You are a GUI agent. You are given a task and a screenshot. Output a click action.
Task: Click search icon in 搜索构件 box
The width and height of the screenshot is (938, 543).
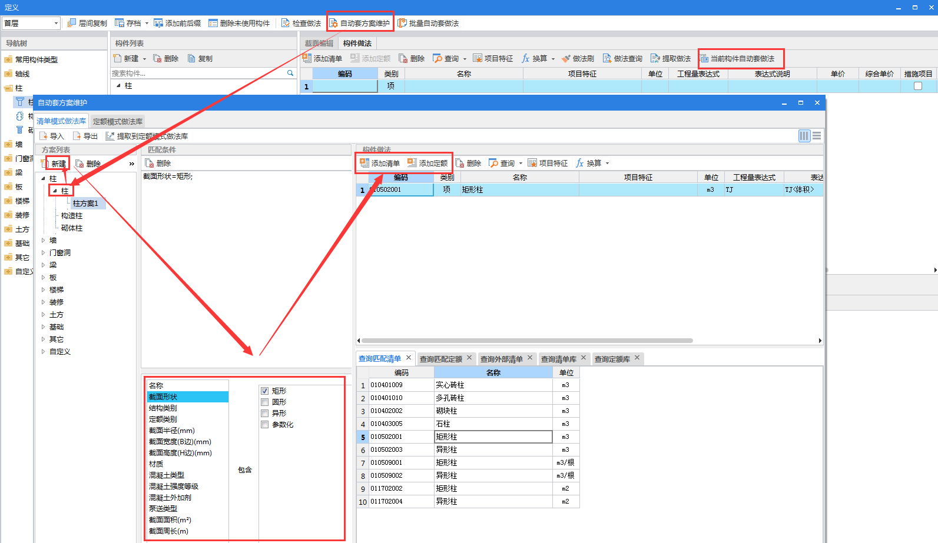[290, 73]
